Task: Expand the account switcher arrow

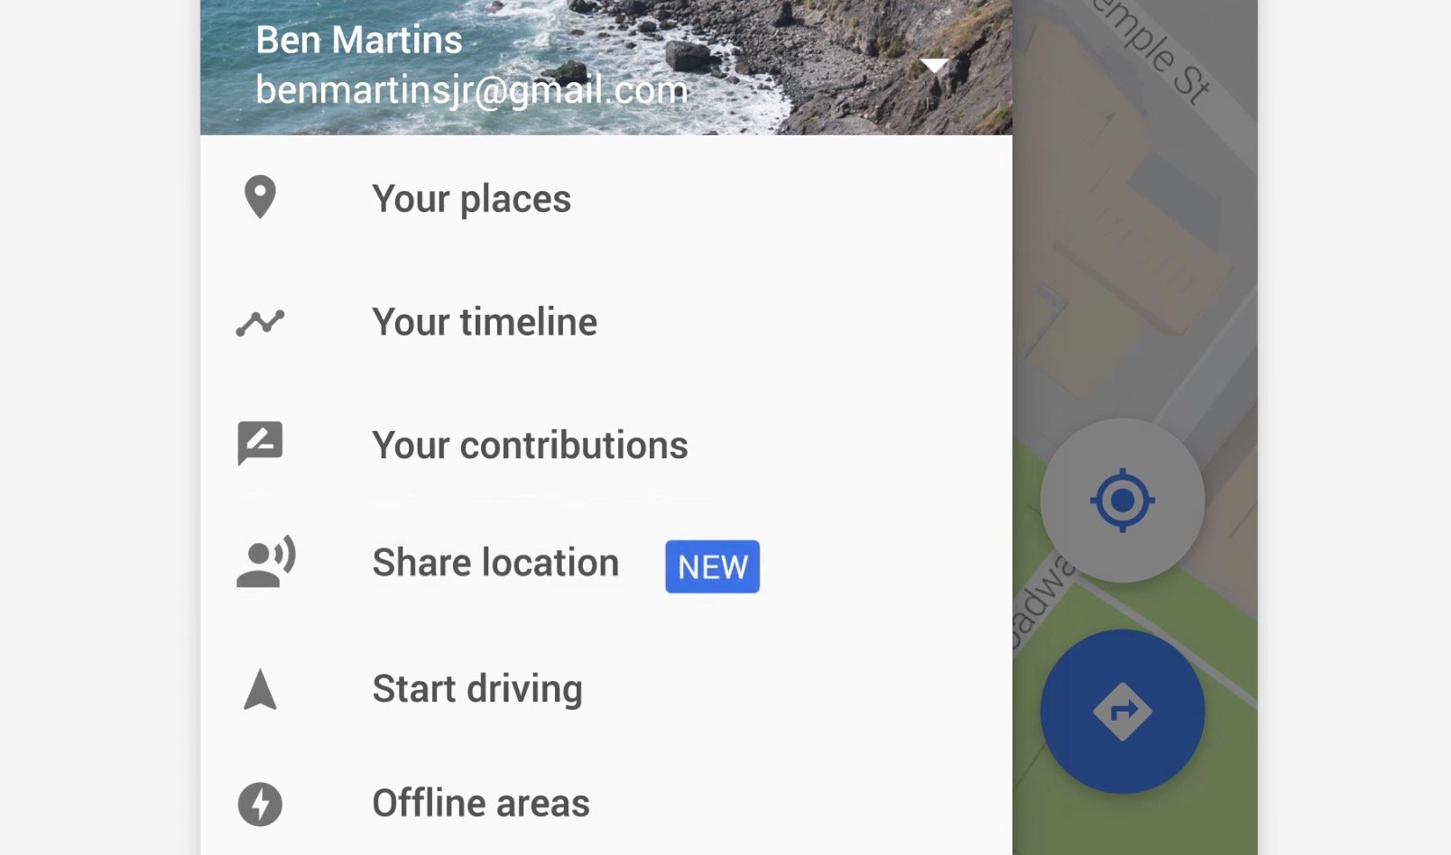Action: pyautogui.click(x=935, y=65)
